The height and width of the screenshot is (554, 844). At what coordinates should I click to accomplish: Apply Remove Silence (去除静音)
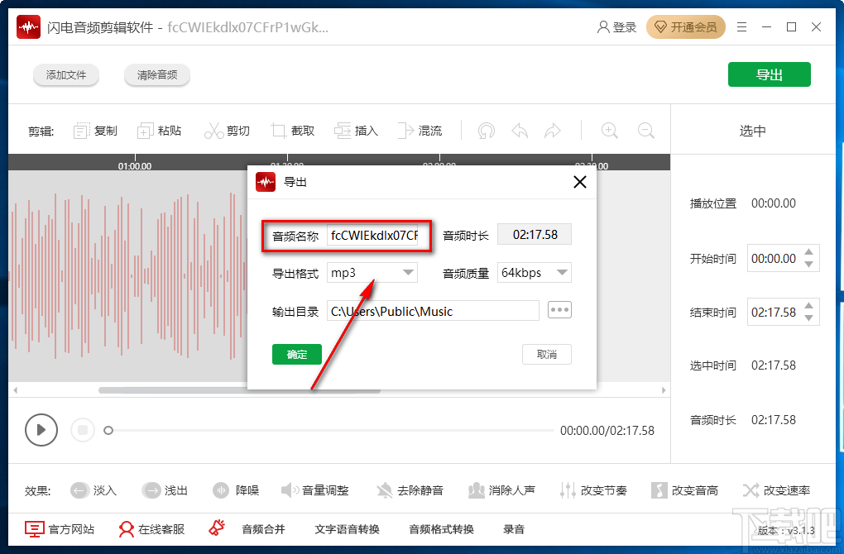410,490
